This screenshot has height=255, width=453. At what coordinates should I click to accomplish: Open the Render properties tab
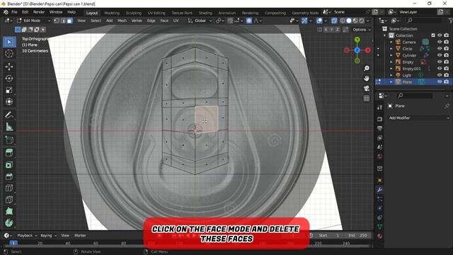pos(379,119)
